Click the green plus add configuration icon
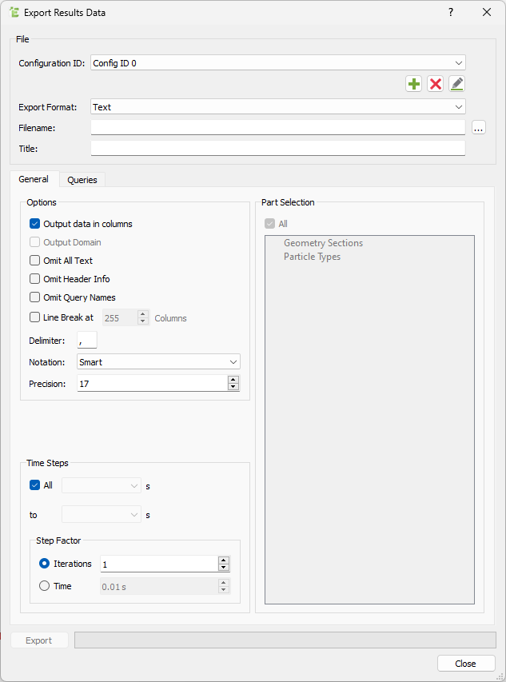Viewport: 506px width, 682px height. [413, 84]
